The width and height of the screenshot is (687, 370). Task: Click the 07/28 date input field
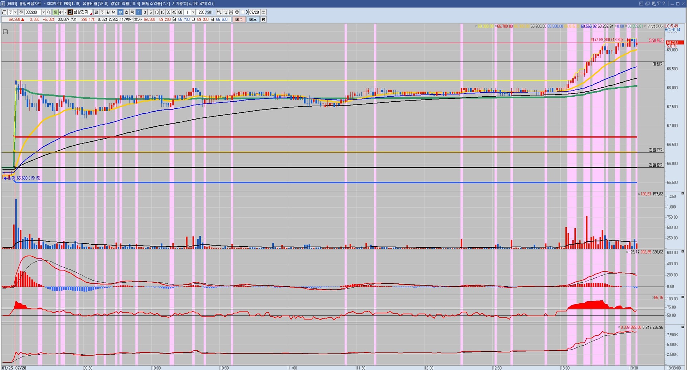click(254, 12)
